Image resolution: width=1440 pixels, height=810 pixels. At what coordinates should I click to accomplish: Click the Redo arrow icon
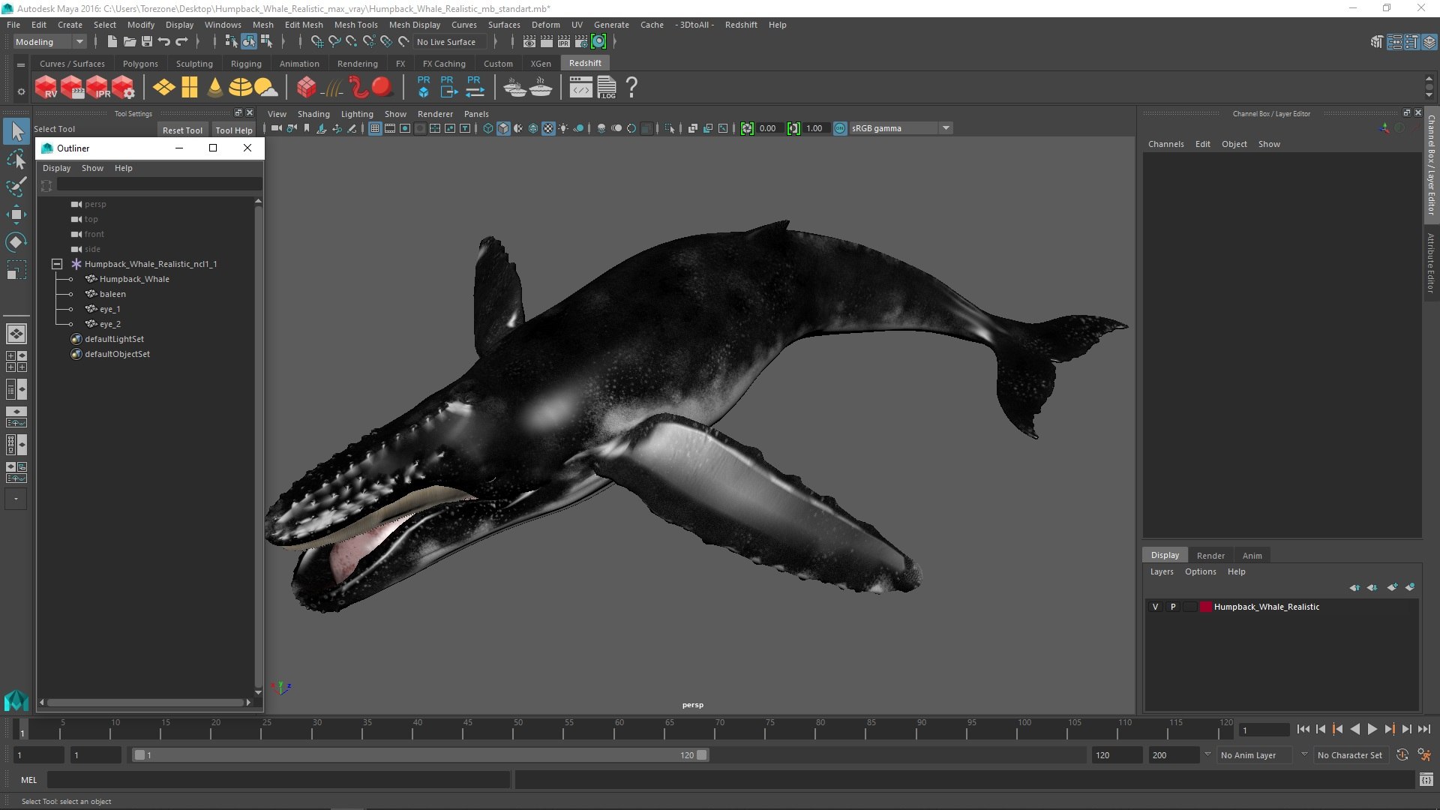181,42
